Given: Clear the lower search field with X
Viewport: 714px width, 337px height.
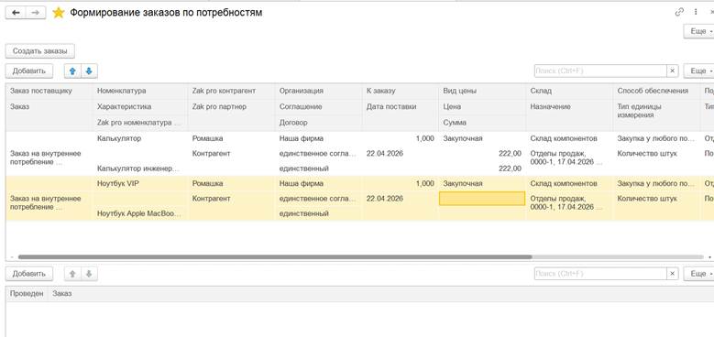Looking at the screenshot, I should [x=673, y=274].
